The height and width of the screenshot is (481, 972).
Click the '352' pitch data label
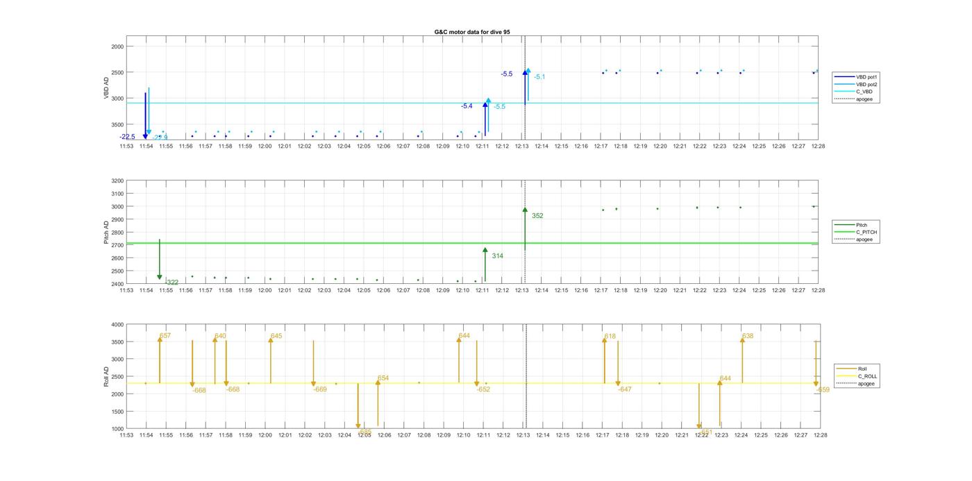click(537, 216)
